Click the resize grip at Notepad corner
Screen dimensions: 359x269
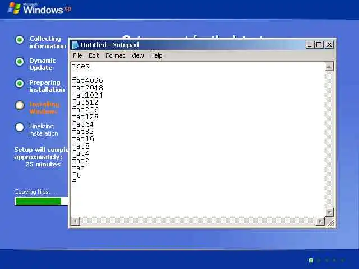point(330,222)
